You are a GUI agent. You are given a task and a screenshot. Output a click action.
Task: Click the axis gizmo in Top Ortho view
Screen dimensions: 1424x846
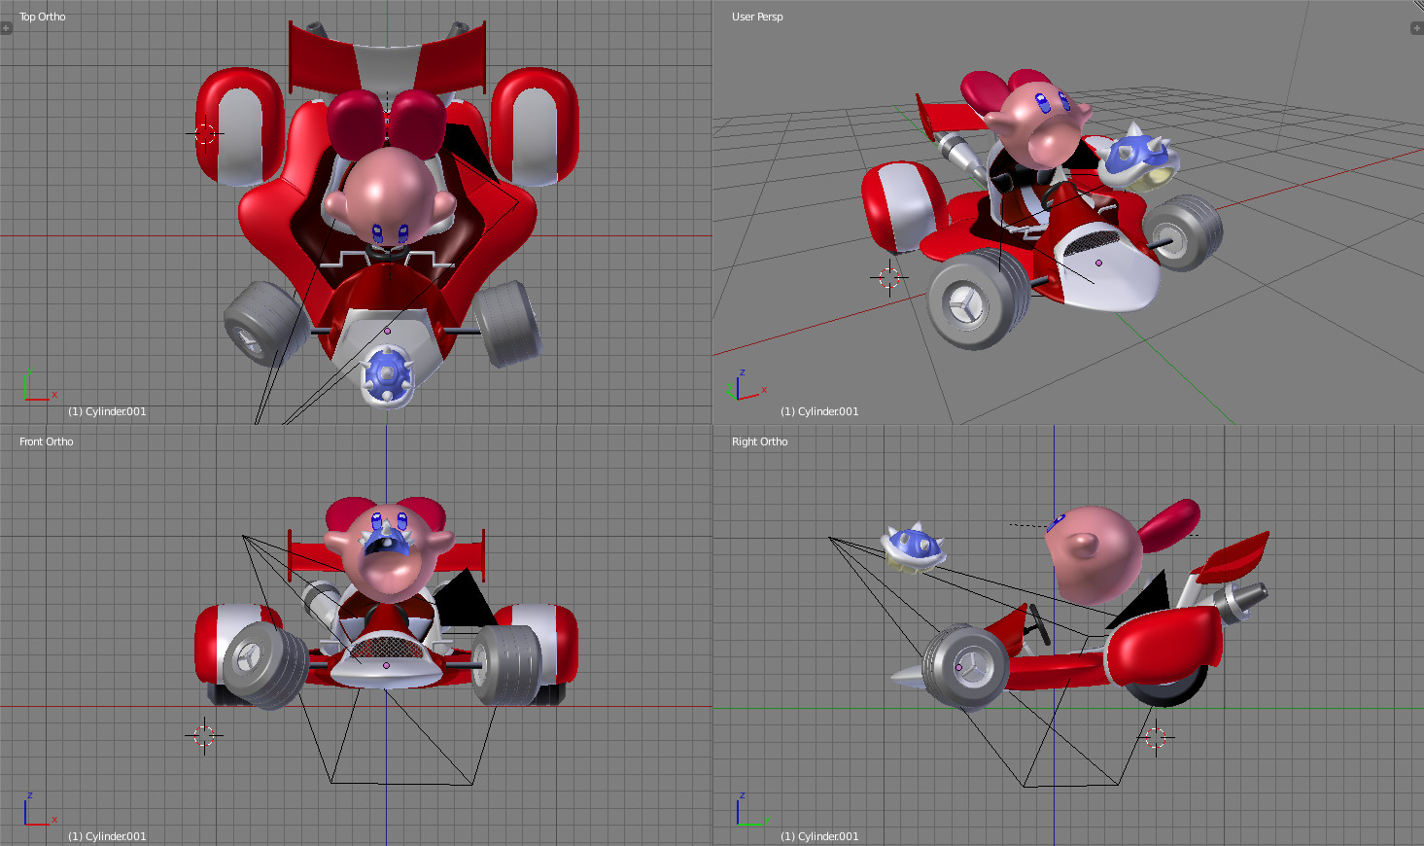coord(39,386)
